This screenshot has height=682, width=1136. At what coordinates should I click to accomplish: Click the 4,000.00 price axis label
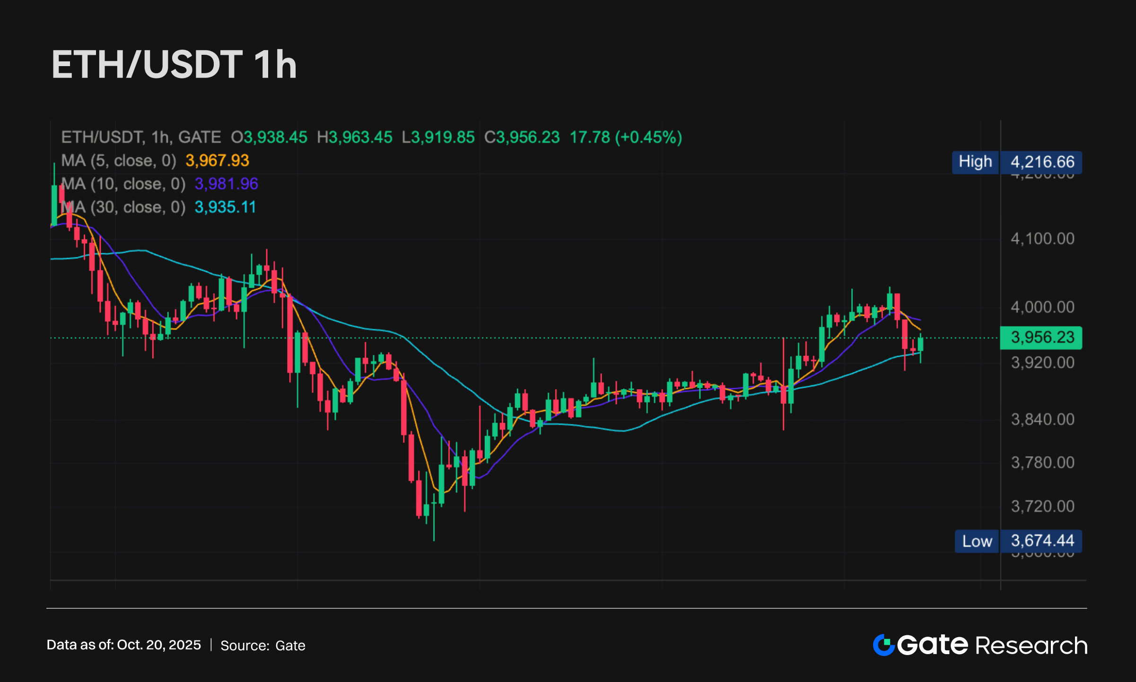[x=1042, y=307]
